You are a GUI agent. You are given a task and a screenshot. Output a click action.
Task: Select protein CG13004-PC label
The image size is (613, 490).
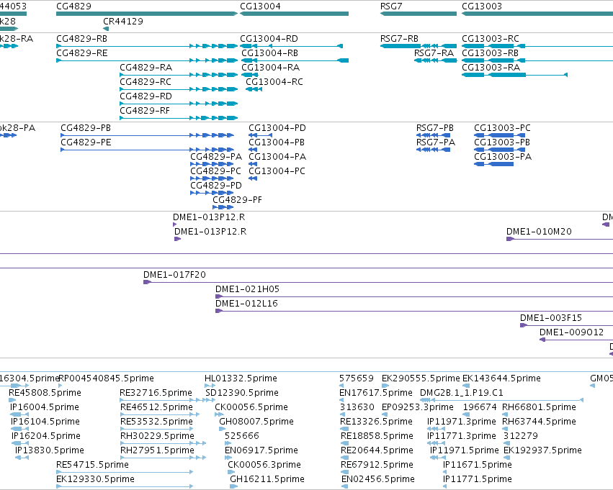point(277,171)
